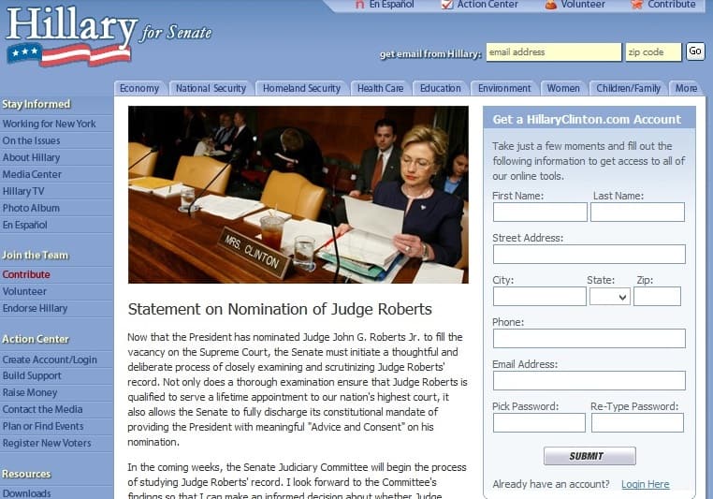The width and height of the screenshot is (713, 499).
Task: Open the Environment tab
Action: click(x=503, y=88)
